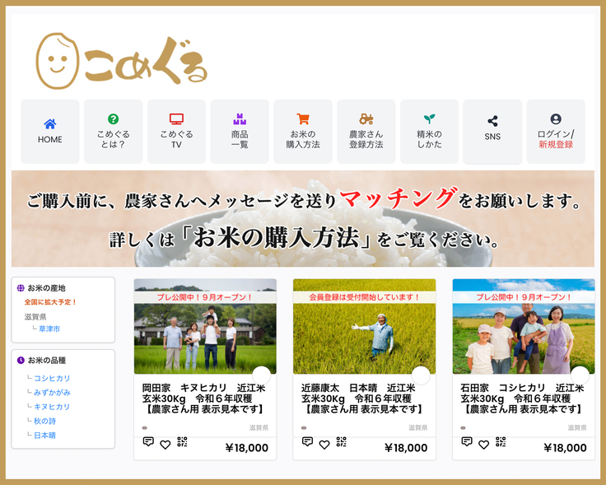Select 草津市 under 滋賀県

click(50, 329)
